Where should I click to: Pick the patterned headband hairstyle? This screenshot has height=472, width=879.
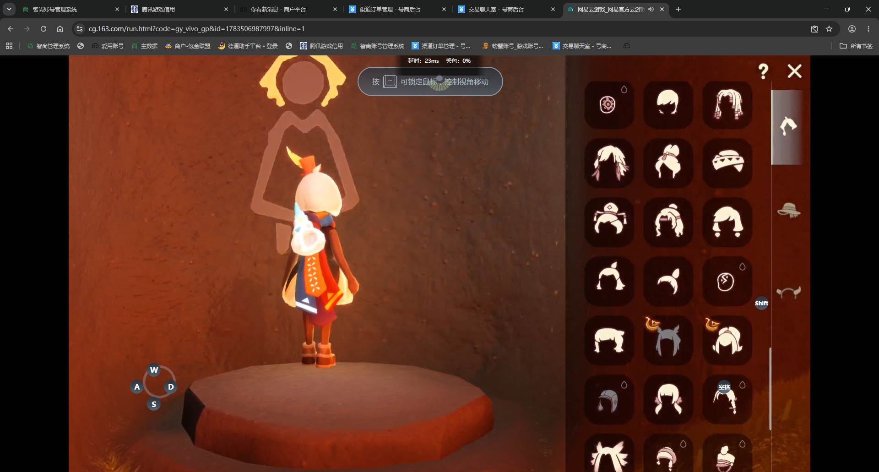click(x=727, y=163)
